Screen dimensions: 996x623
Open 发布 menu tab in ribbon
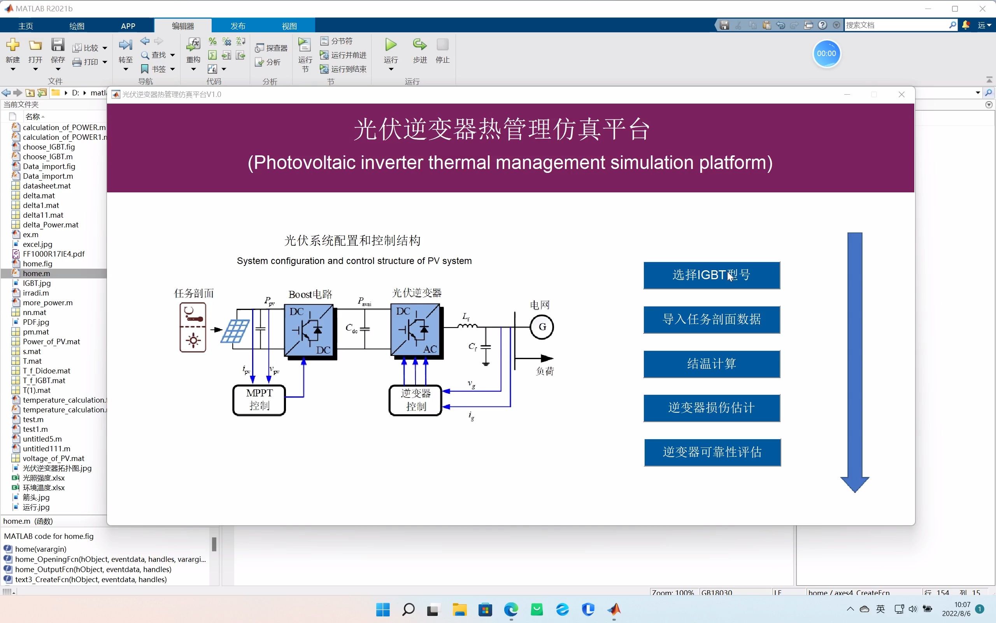point(239,25)
